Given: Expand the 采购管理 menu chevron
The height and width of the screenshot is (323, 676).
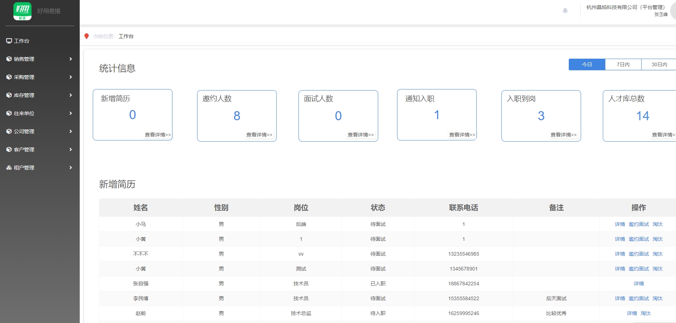Looking at the screenshot, I should [71, 77].
